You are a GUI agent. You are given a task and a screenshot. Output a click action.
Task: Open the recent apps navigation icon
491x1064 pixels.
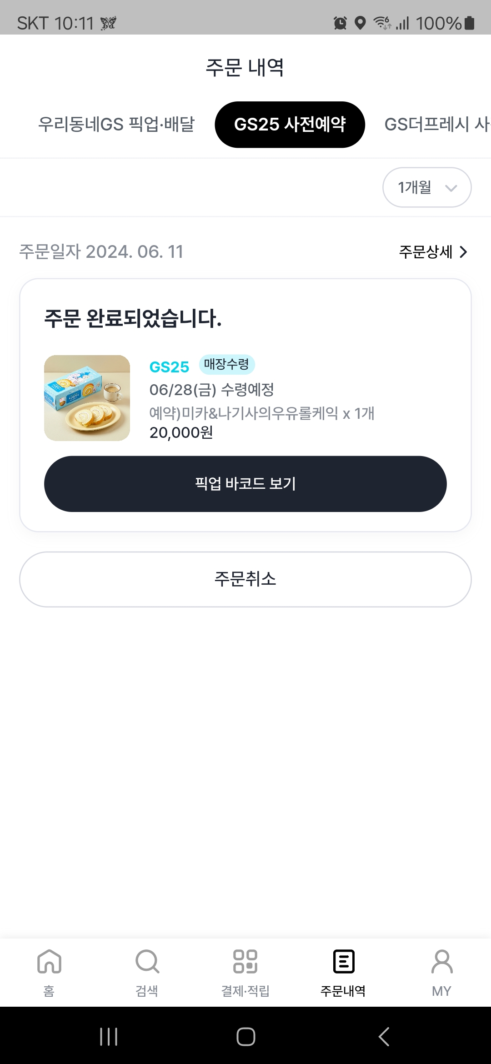pyautogui.click(x=109, y=1037)
